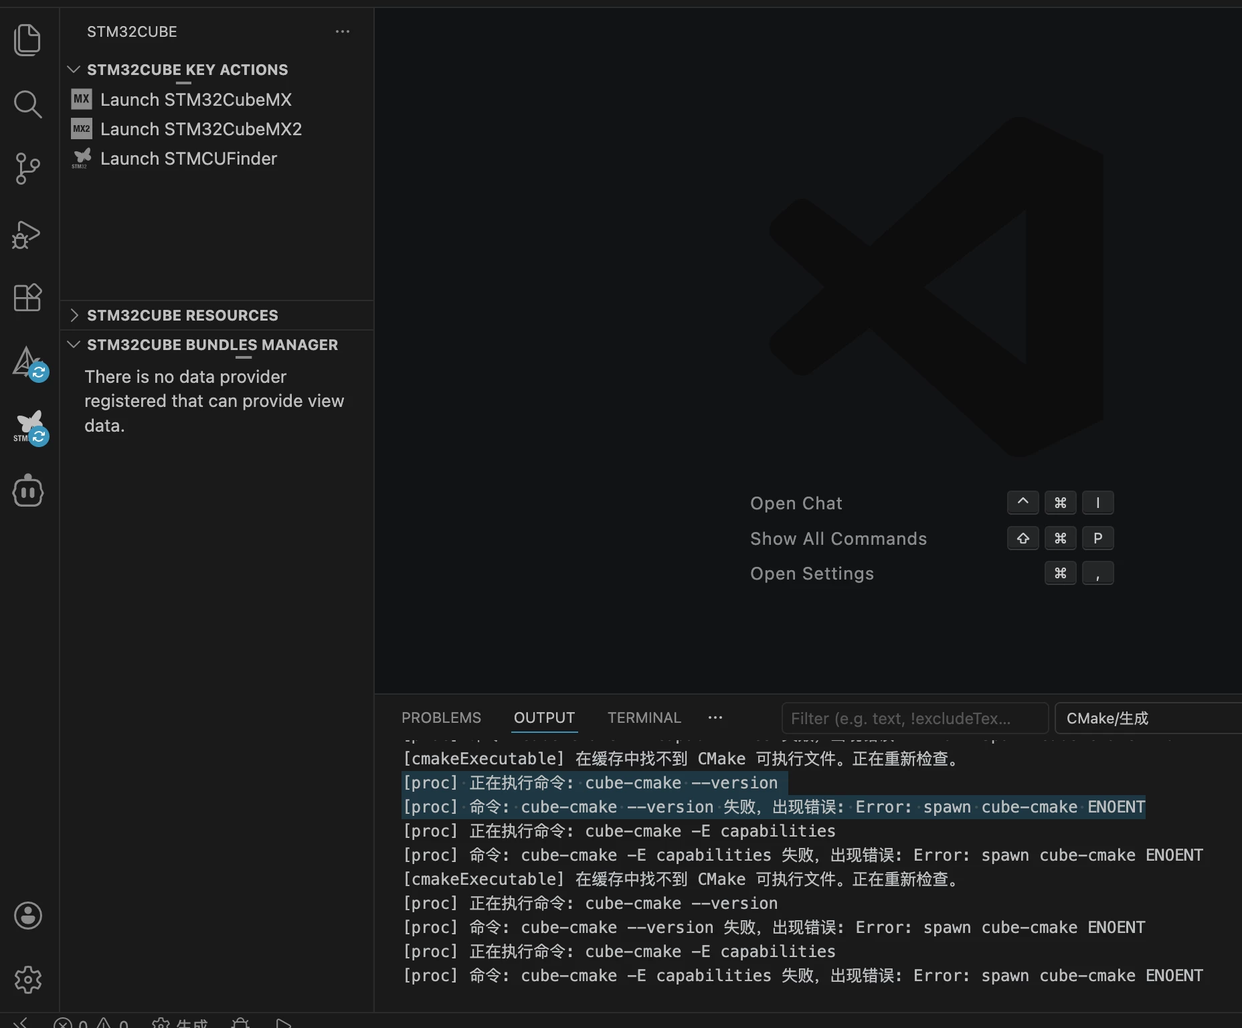Click the MX2 icon for STM32CubeMX2
This screenshot has height=1028, width=1242.
[82, 129]
